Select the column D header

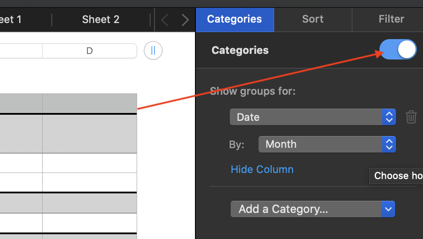point(89,51)
